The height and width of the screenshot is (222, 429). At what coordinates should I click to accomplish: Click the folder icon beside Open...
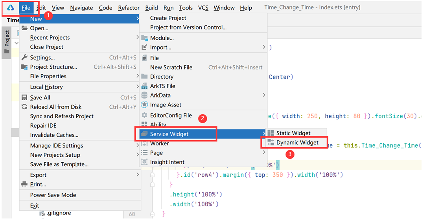click(x=25, y=28)
